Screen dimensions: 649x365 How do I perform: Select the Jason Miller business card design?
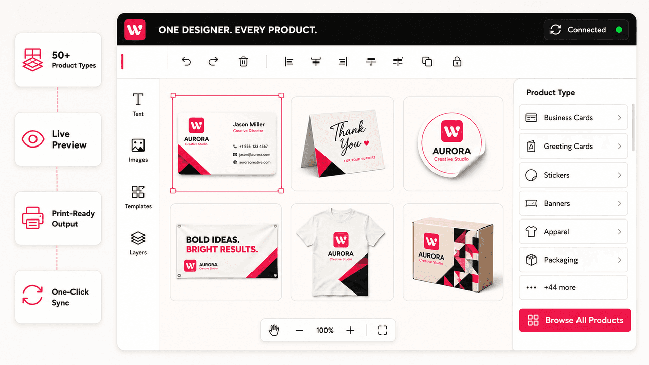(x=227, y=143)
